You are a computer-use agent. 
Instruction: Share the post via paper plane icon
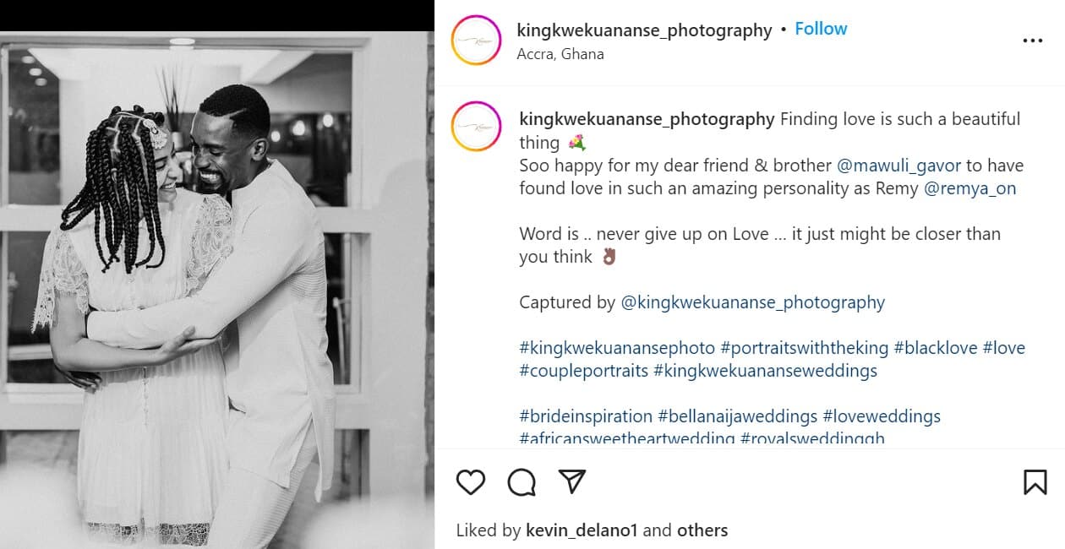tap(572, 481)
